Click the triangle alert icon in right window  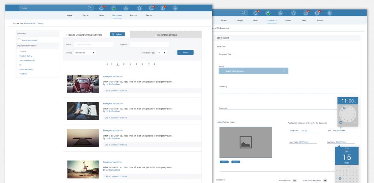(280, 13)
